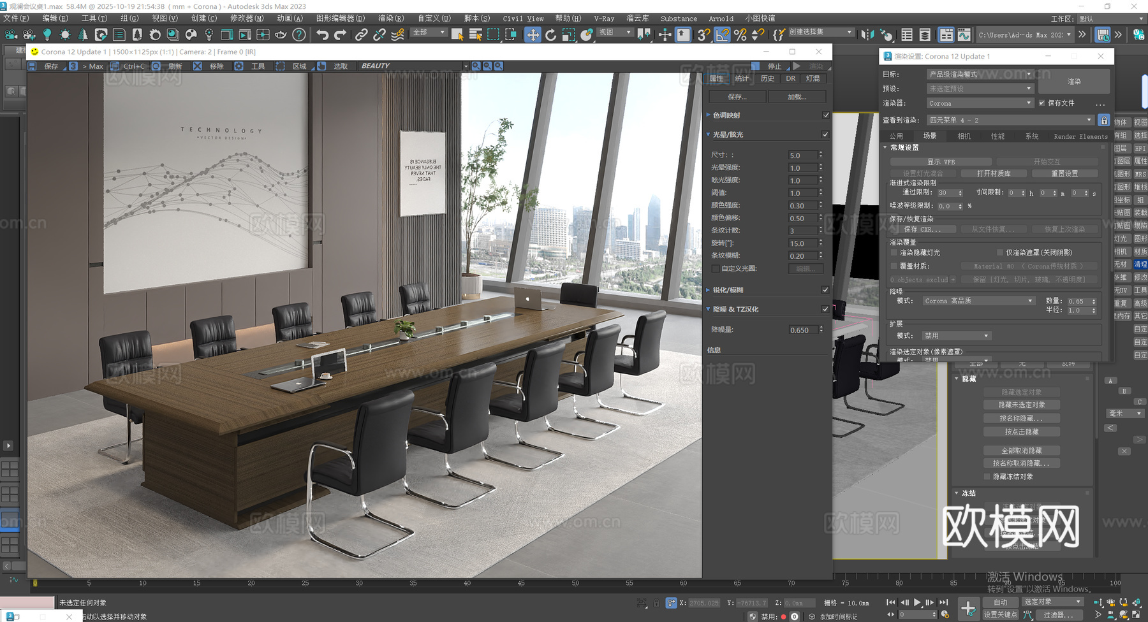
Task: Select the region render icon in Corona VFB
Action: click(281, 66)
